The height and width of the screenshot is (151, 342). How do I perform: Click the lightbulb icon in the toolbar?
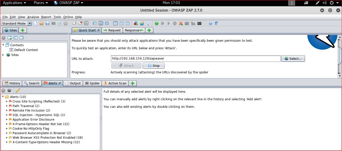(x=148, y=23)
